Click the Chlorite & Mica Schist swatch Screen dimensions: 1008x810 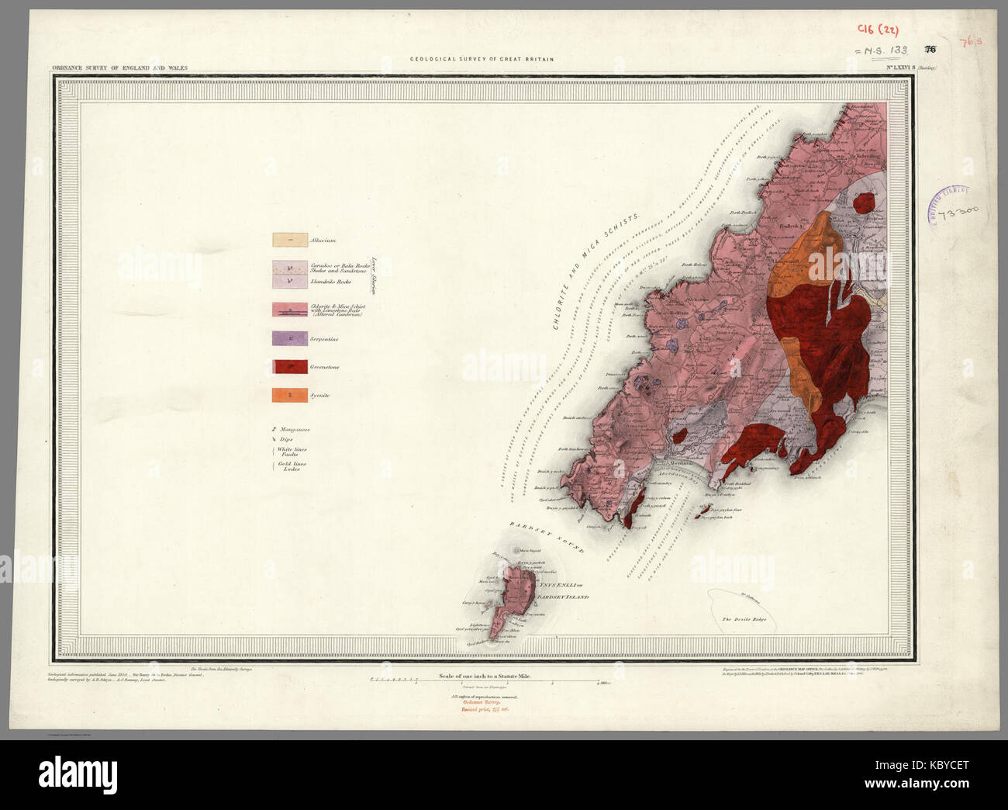coord(288,310)
